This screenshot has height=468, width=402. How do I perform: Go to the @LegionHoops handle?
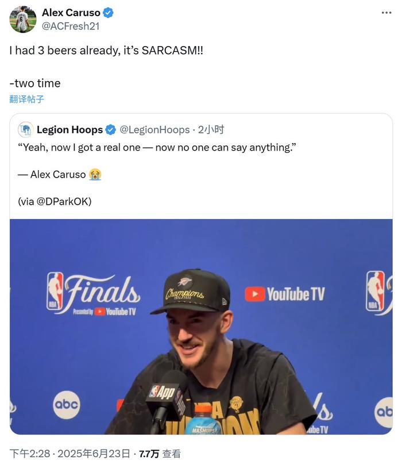pos(154,130)
